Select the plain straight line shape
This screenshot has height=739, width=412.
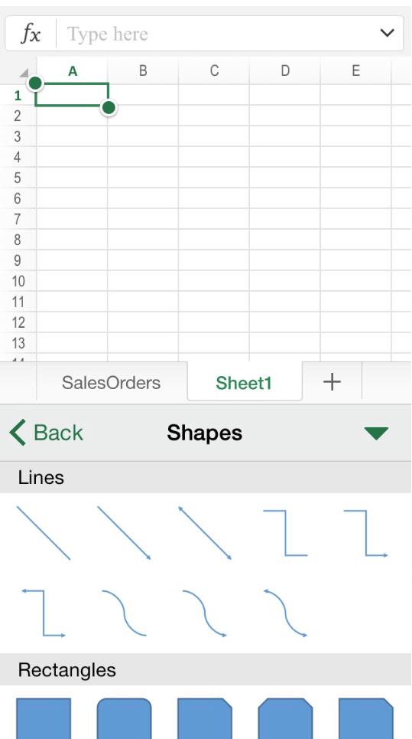click(44, 533)
